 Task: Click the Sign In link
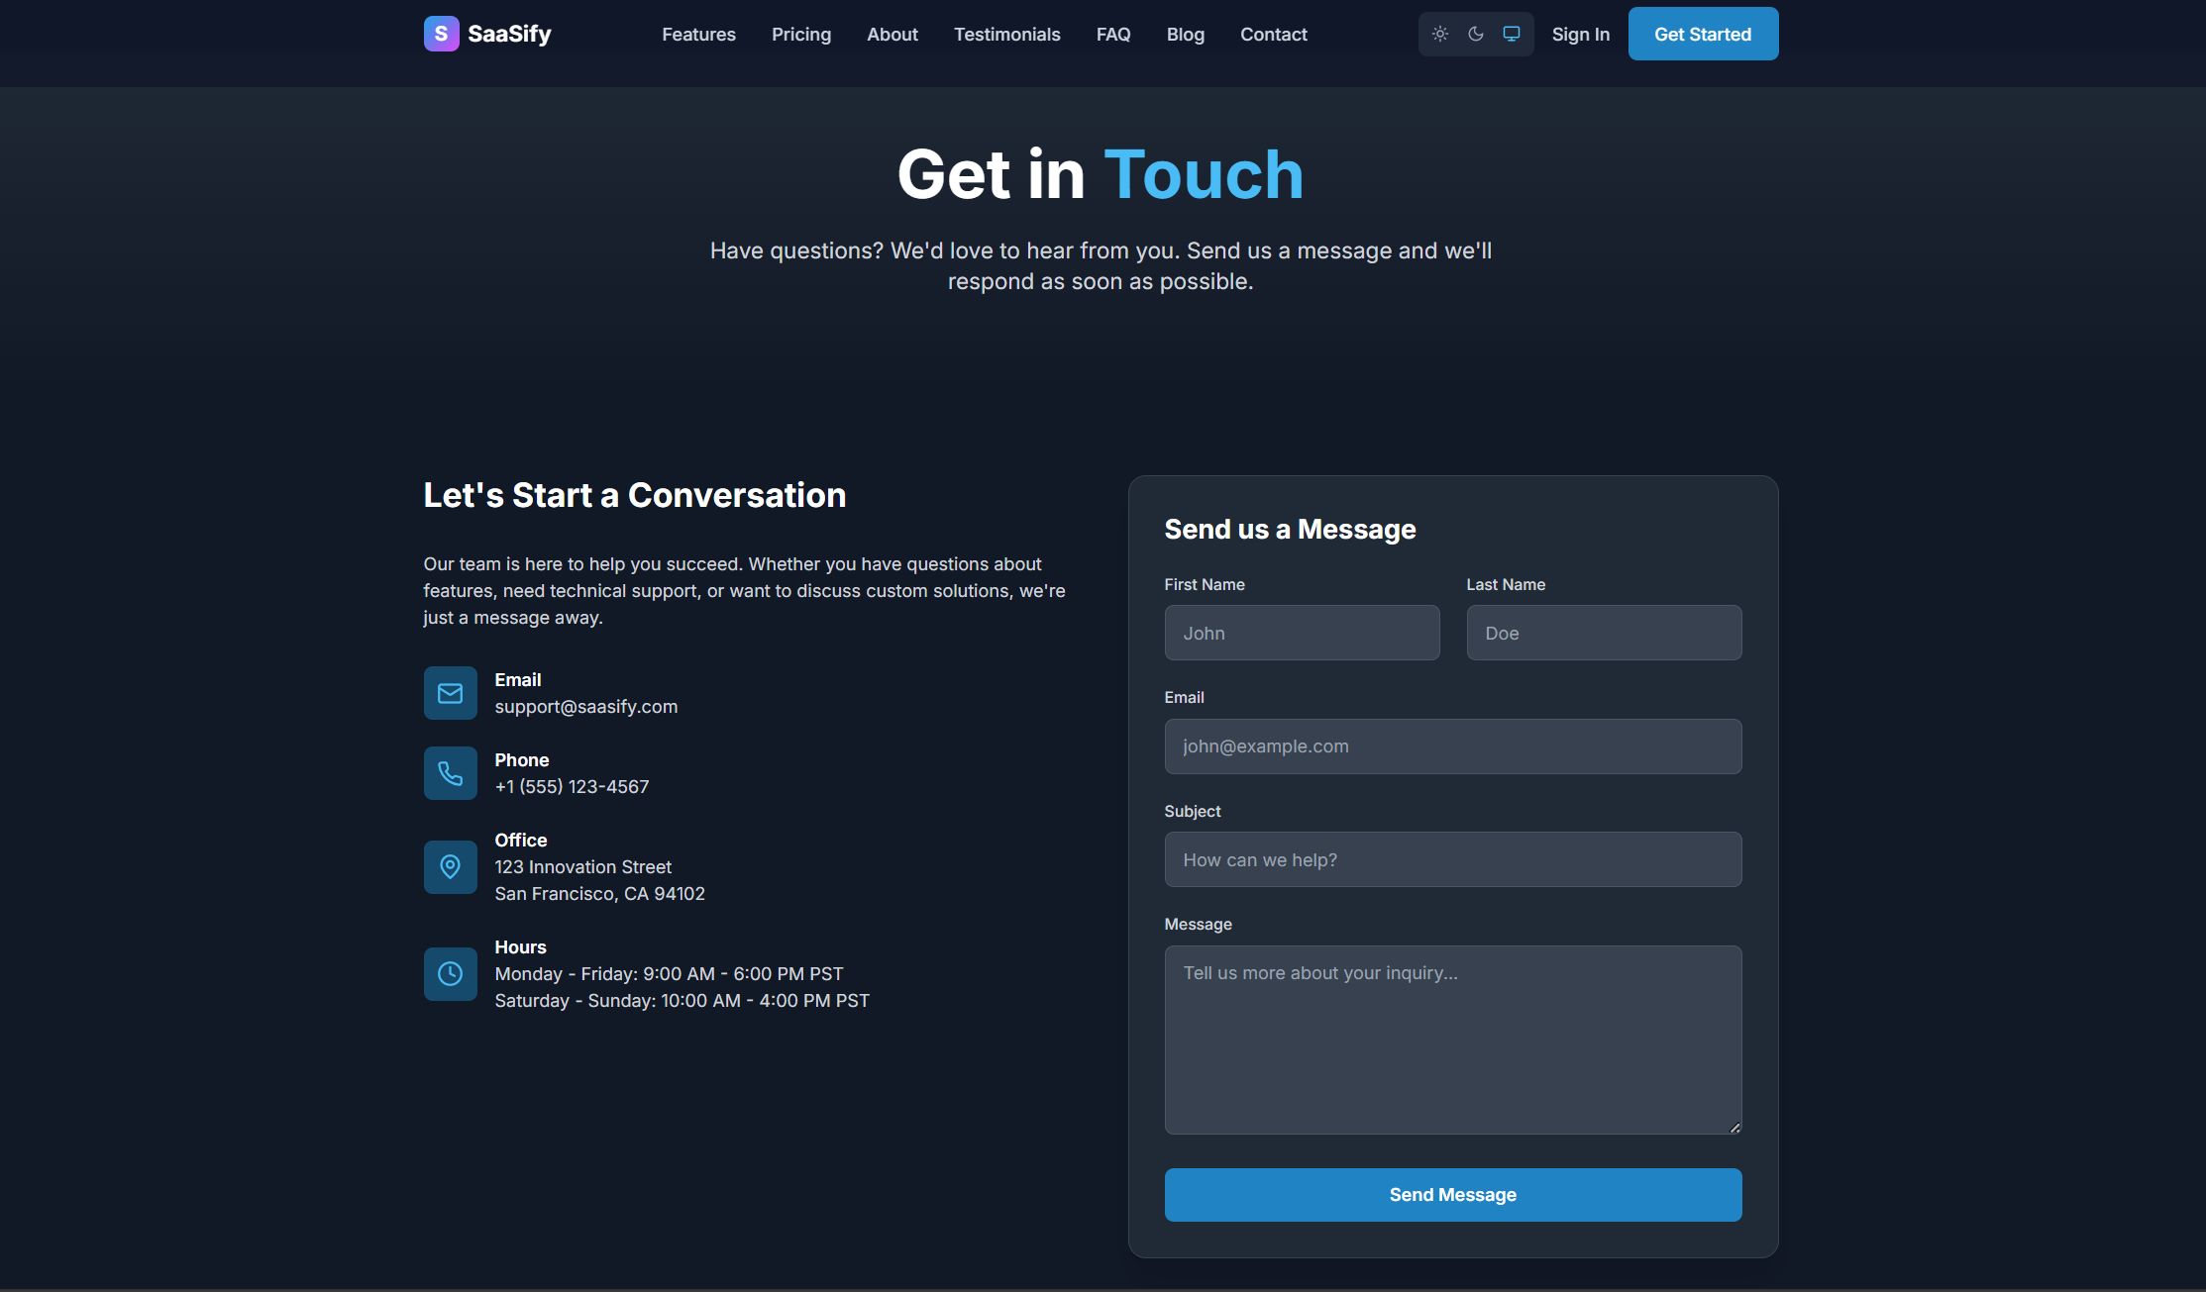click(1580, 35)
